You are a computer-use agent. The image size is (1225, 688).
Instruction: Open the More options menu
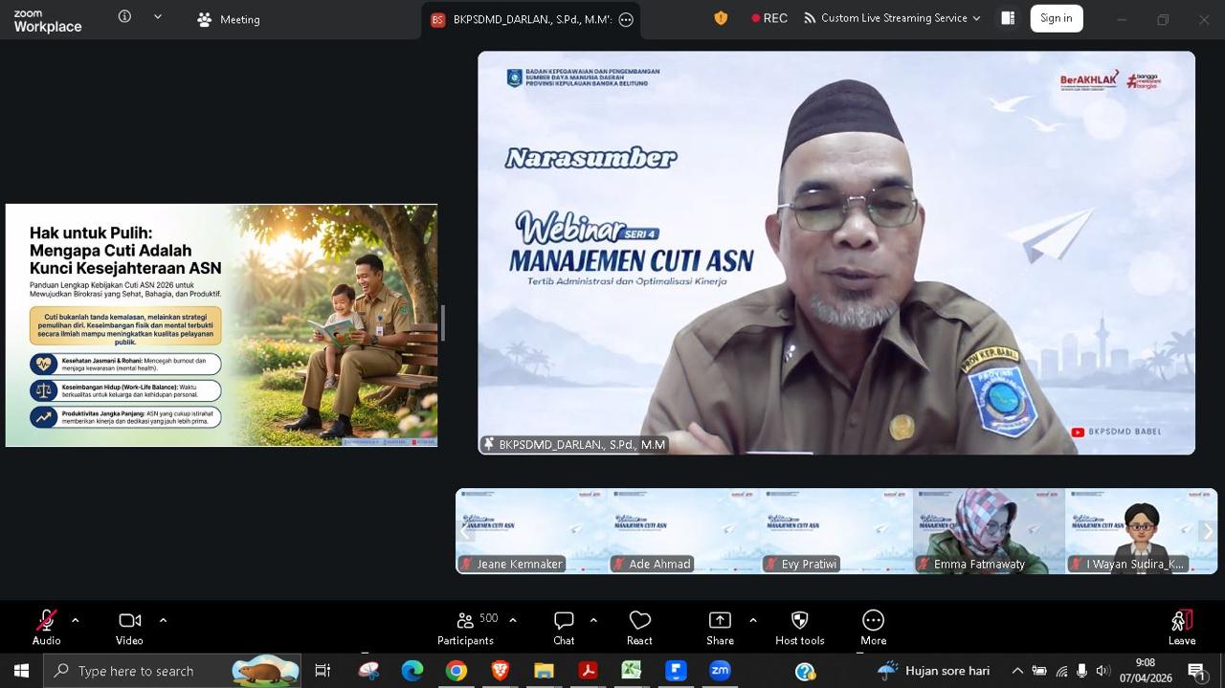tap(873, 627)
